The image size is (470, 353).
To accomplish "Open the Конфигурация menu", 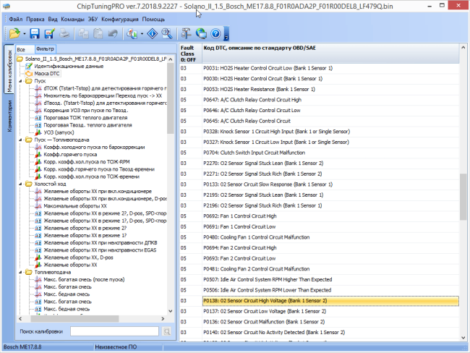I will coord(120,20).
